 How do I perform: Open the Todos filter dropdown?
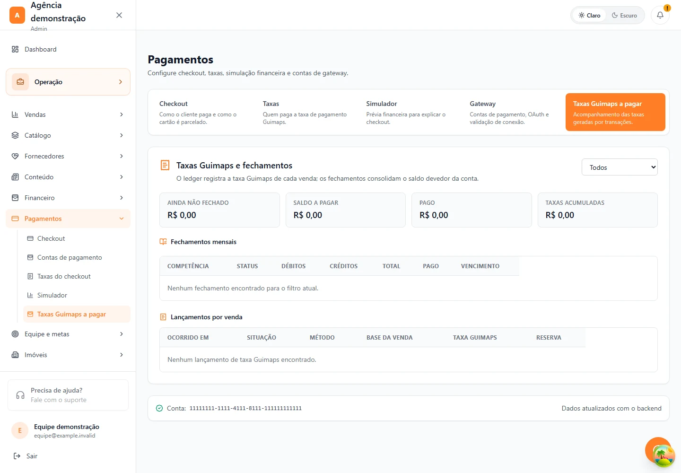(x=620, y=167)
